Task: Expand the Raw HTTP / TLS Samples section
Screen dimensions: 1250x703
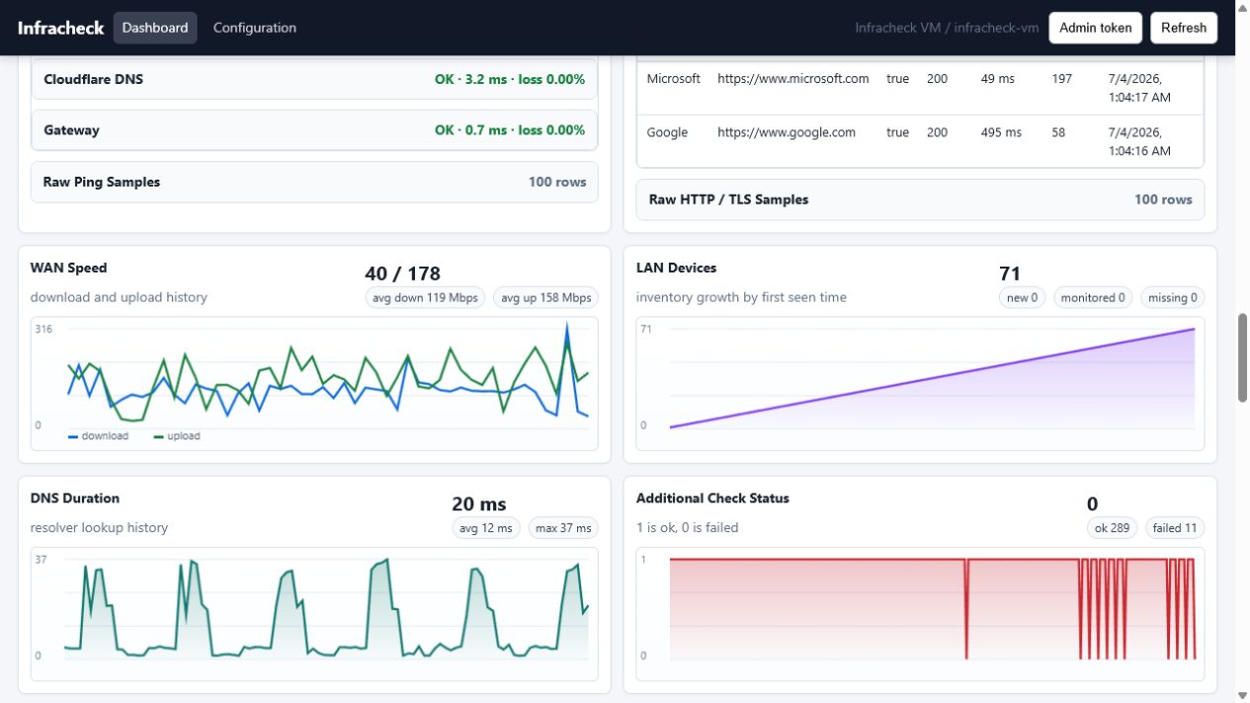Action: coord(920,199)
